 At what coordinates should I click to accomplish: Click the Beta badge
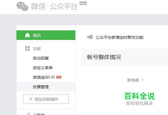click(83, 3)
